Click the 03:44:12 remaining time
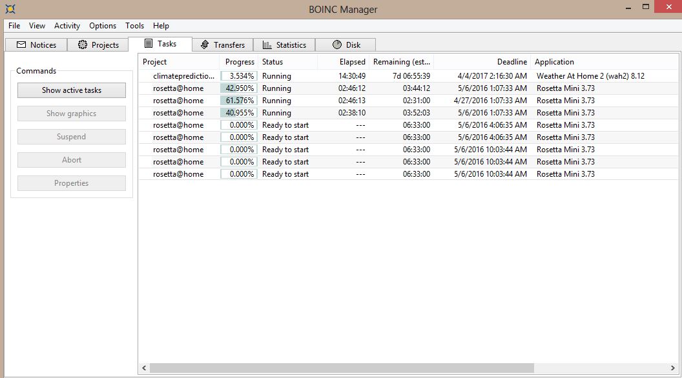Screen dimensions: 682x378 pyautogui.click(x=417, y=88)
